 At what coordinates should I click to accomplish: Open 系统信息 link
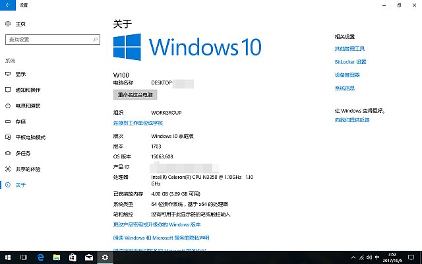[345, 88]
